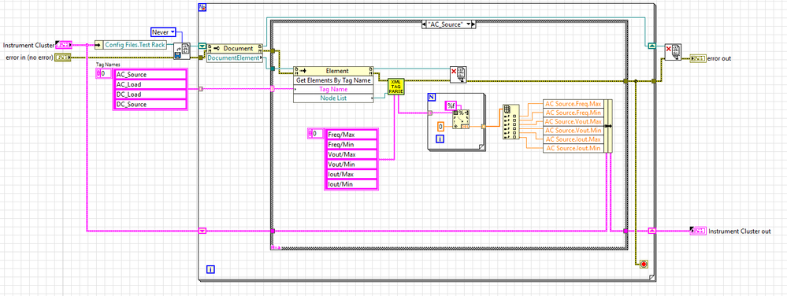Click DC_Source array element
787x296 pixels.
(x=150, y=105)
